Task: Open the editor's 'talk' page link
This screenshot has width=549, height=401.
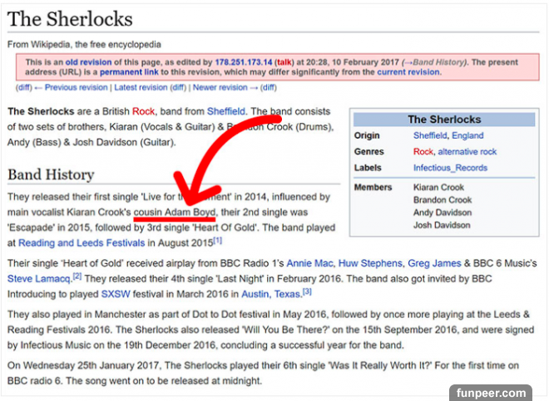Action: click(x=284, y=62)
